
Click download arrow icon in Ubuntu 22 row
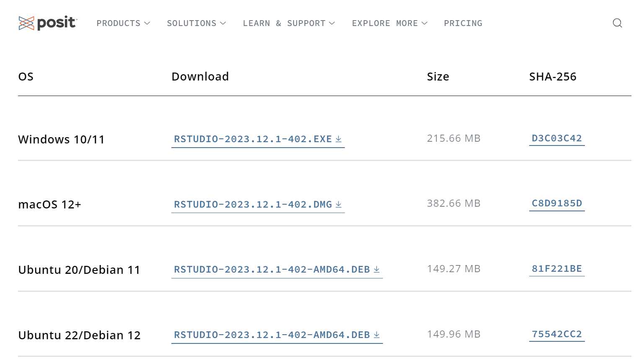[377, 335]
